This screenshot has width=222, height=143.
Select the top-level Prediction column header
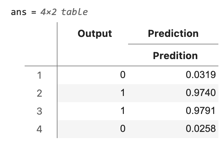pyautogui.click(x=173, y=33)
